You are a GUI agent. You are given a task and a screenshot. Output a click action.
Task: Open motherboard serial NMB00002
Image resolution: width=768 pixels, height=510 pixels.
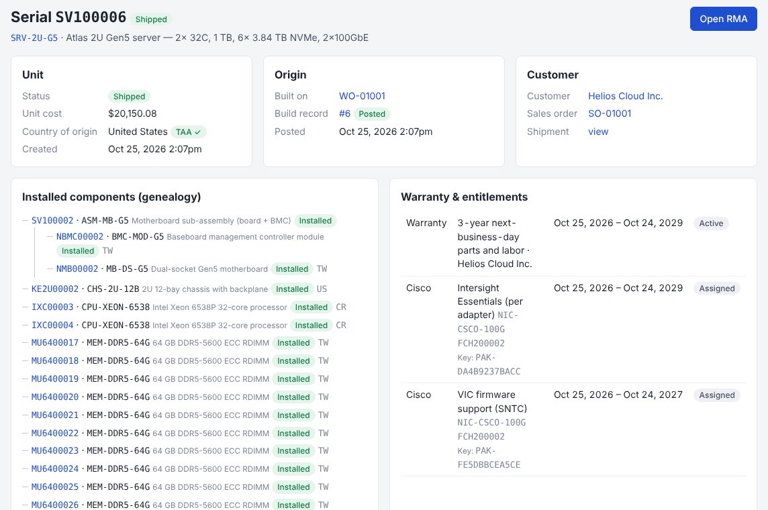pyautogui.click(x=77, y=268)
